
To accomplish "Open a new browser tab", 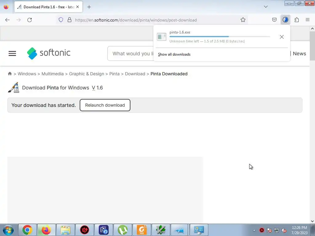I will [x=89, y=7].
